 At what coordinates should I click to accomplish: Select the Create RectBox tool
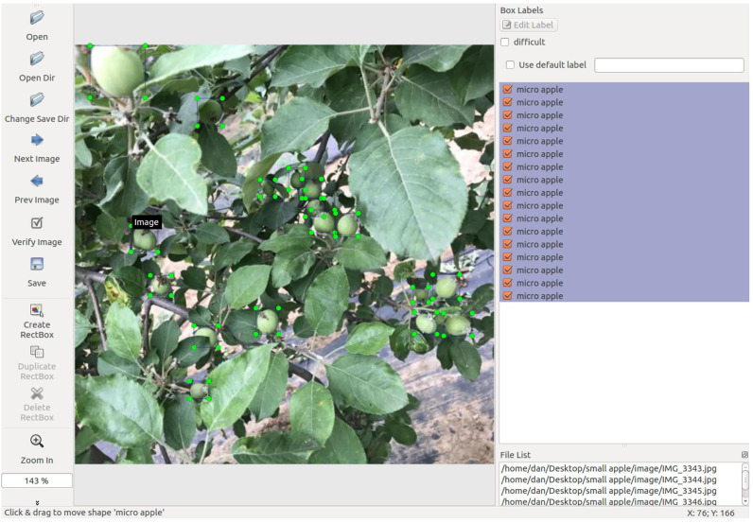click(x=37, y=310)
